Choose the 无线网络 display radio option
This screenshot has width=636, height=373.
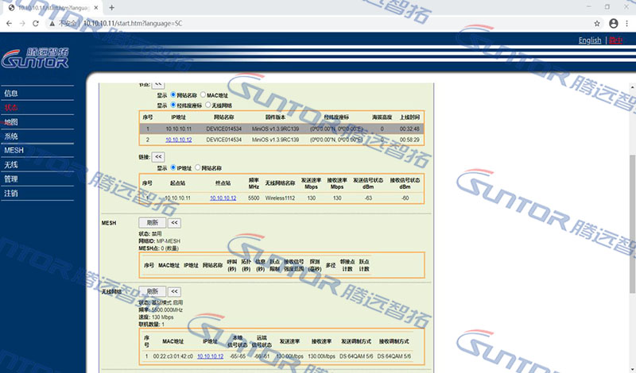tap(208, 105)
